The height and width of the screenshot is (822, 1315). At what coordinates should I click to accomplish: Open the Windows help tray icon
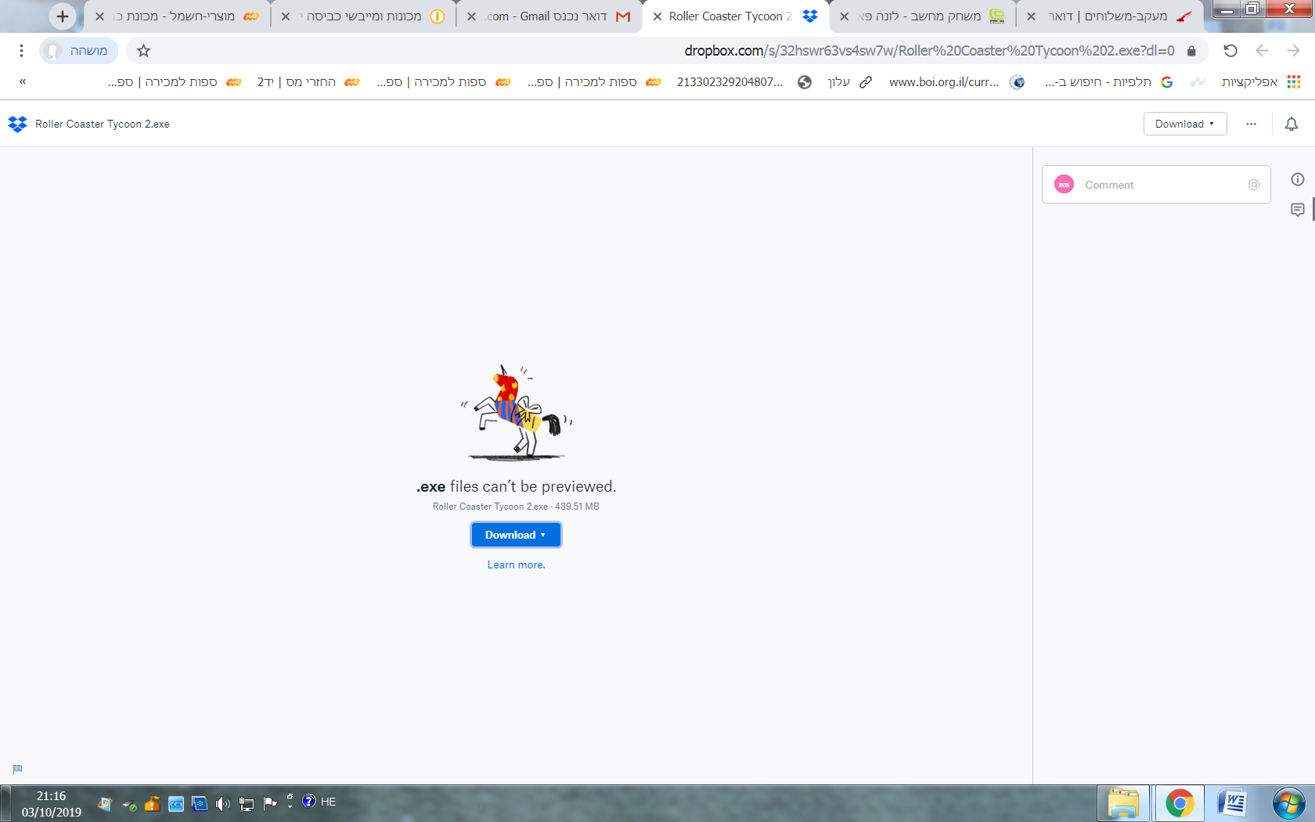point(309,801)
